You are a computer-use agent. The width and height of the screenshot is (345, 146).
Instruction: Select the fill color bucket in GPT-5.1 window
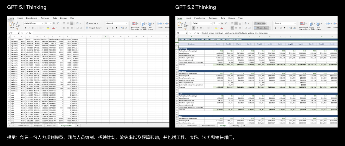[48, 28]
